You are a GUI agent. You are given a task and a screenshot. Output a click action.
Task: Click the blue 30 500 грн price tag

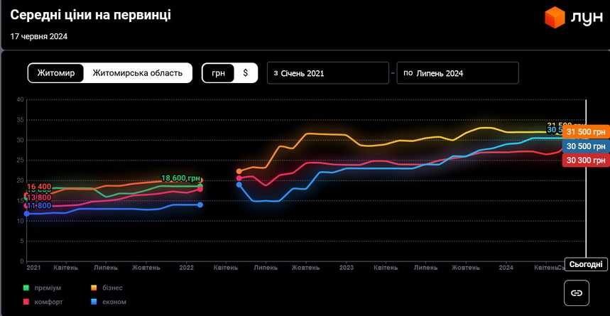(586, 146)
